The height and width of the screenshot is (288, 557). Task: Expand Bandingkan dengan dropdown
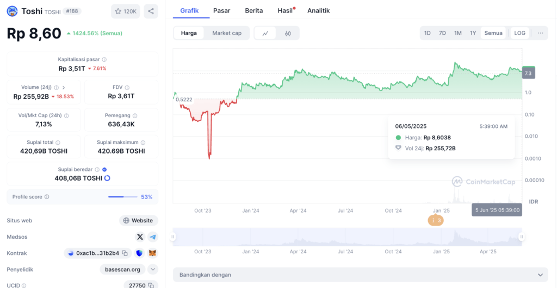coord(360,275)
